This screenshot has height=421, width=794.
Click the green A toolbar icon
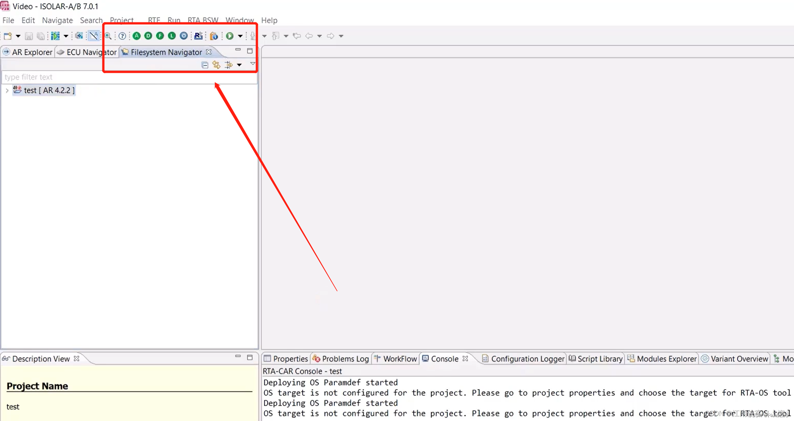click(x=137, y=36)
